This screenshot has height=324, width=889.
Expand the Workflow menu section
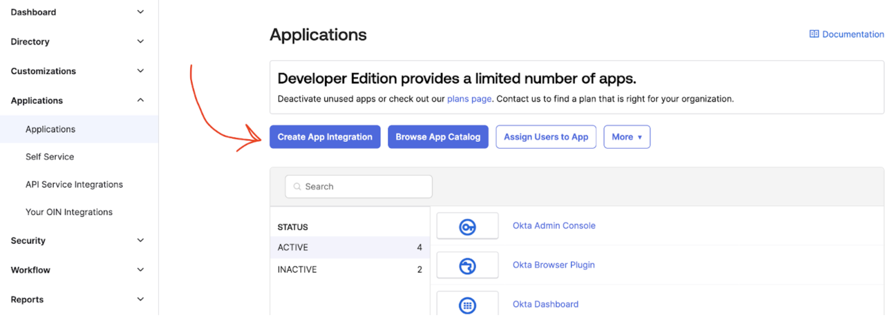[x=141, y=270]
